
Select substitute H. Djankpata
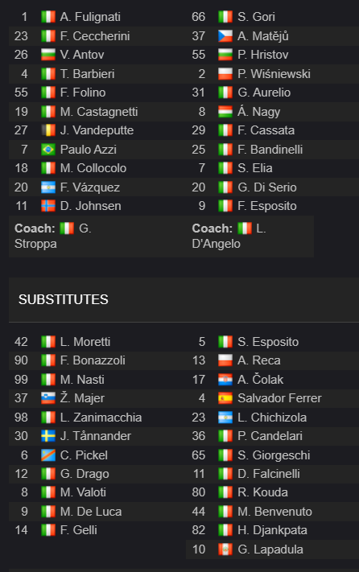click(272, 530)
